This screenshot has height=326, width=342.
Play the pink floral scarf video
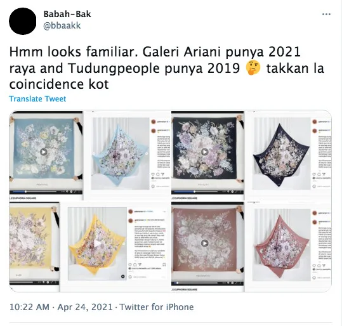(204, 243)
